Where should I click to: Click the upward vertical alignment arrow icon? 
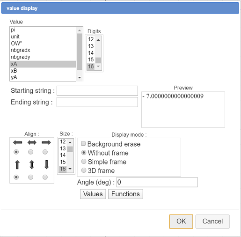point(17,165)
